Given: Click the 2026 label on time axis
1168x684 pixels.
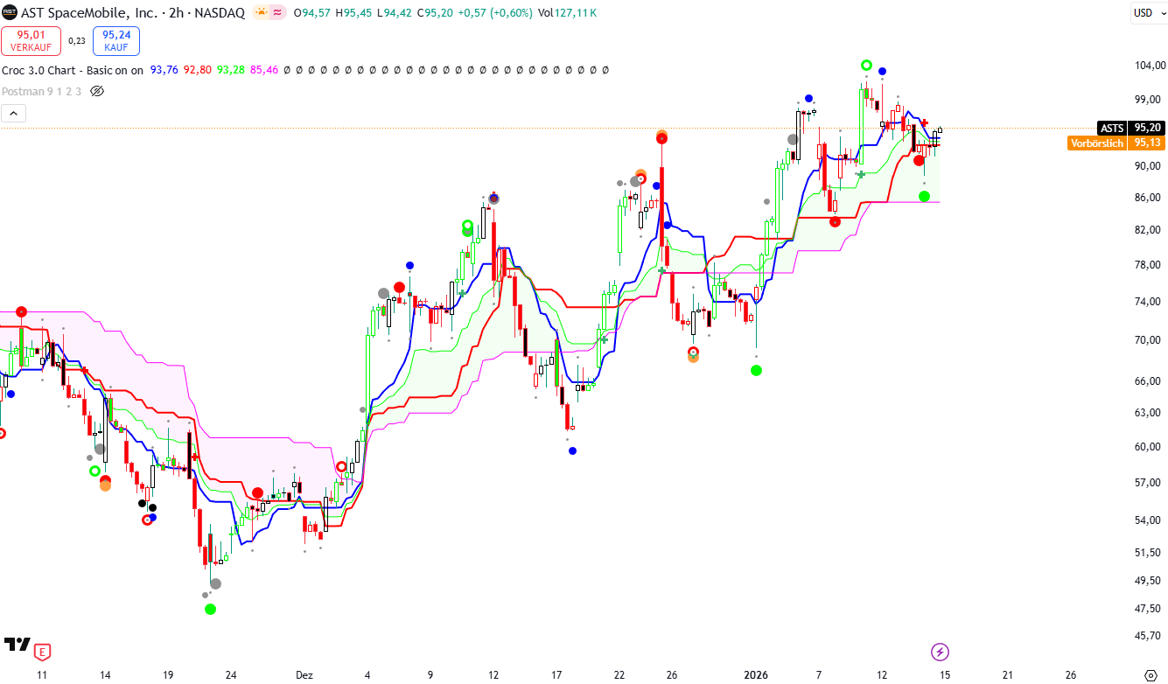Looking at the screenshot, I should click(x=755, y=675).
